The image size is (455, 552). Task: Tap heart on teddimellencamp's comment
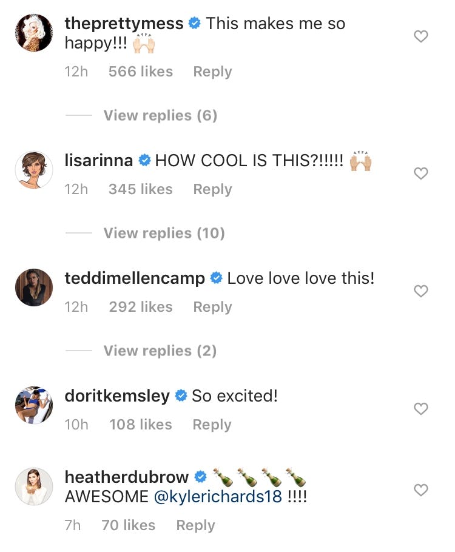(x=420, y=292)
